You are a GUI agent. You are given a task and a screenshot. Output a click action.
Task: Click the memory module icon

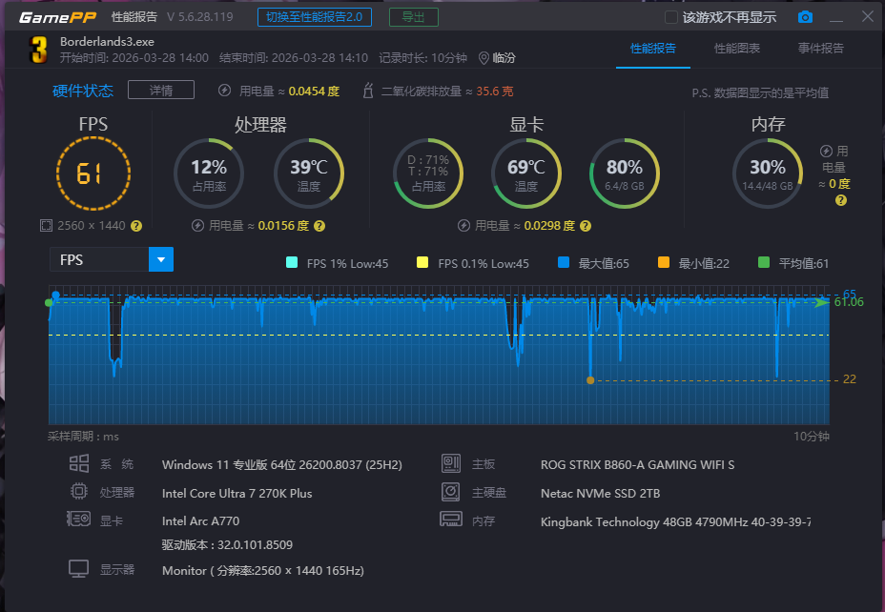451,519
